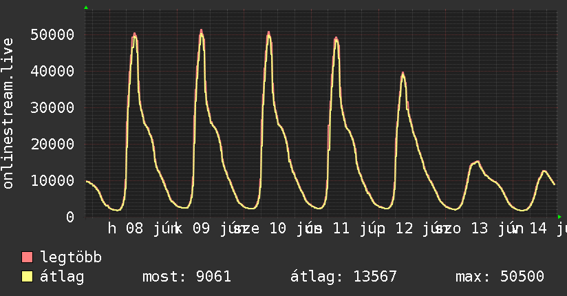Click the 40000 y-axis label
Screen dimensions: 567x296
(52, 71)
